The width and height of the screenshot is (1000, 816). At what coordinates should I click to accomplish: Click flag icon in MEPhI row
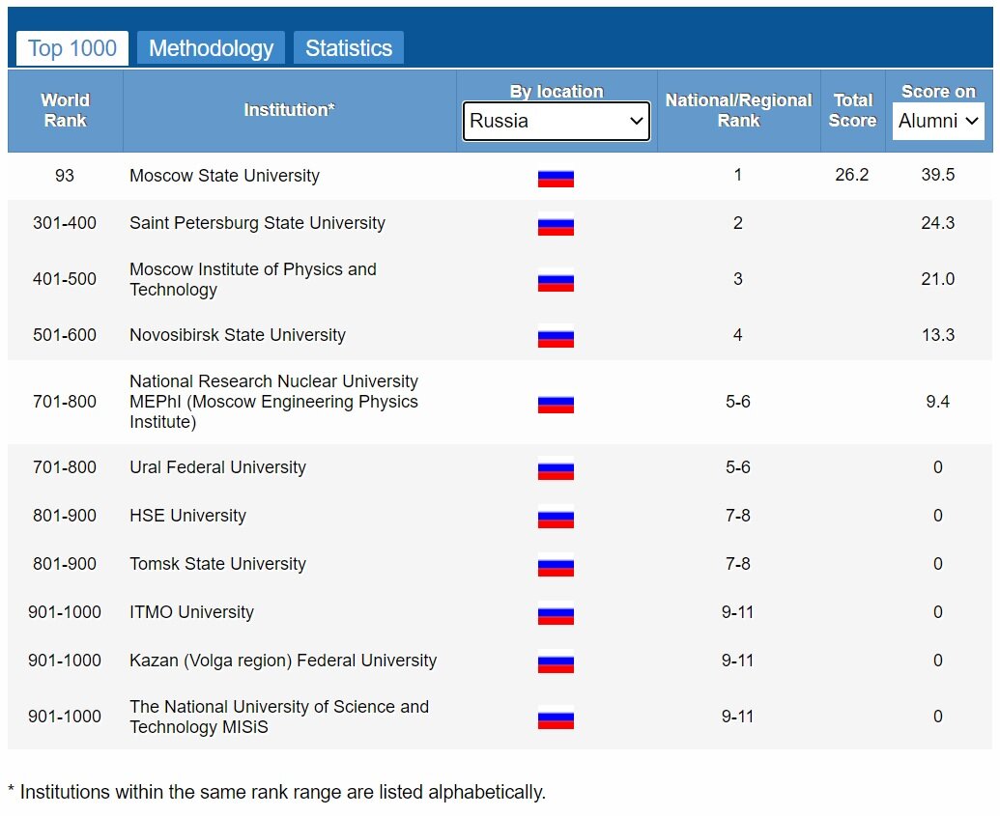click(x=556, y=402)
